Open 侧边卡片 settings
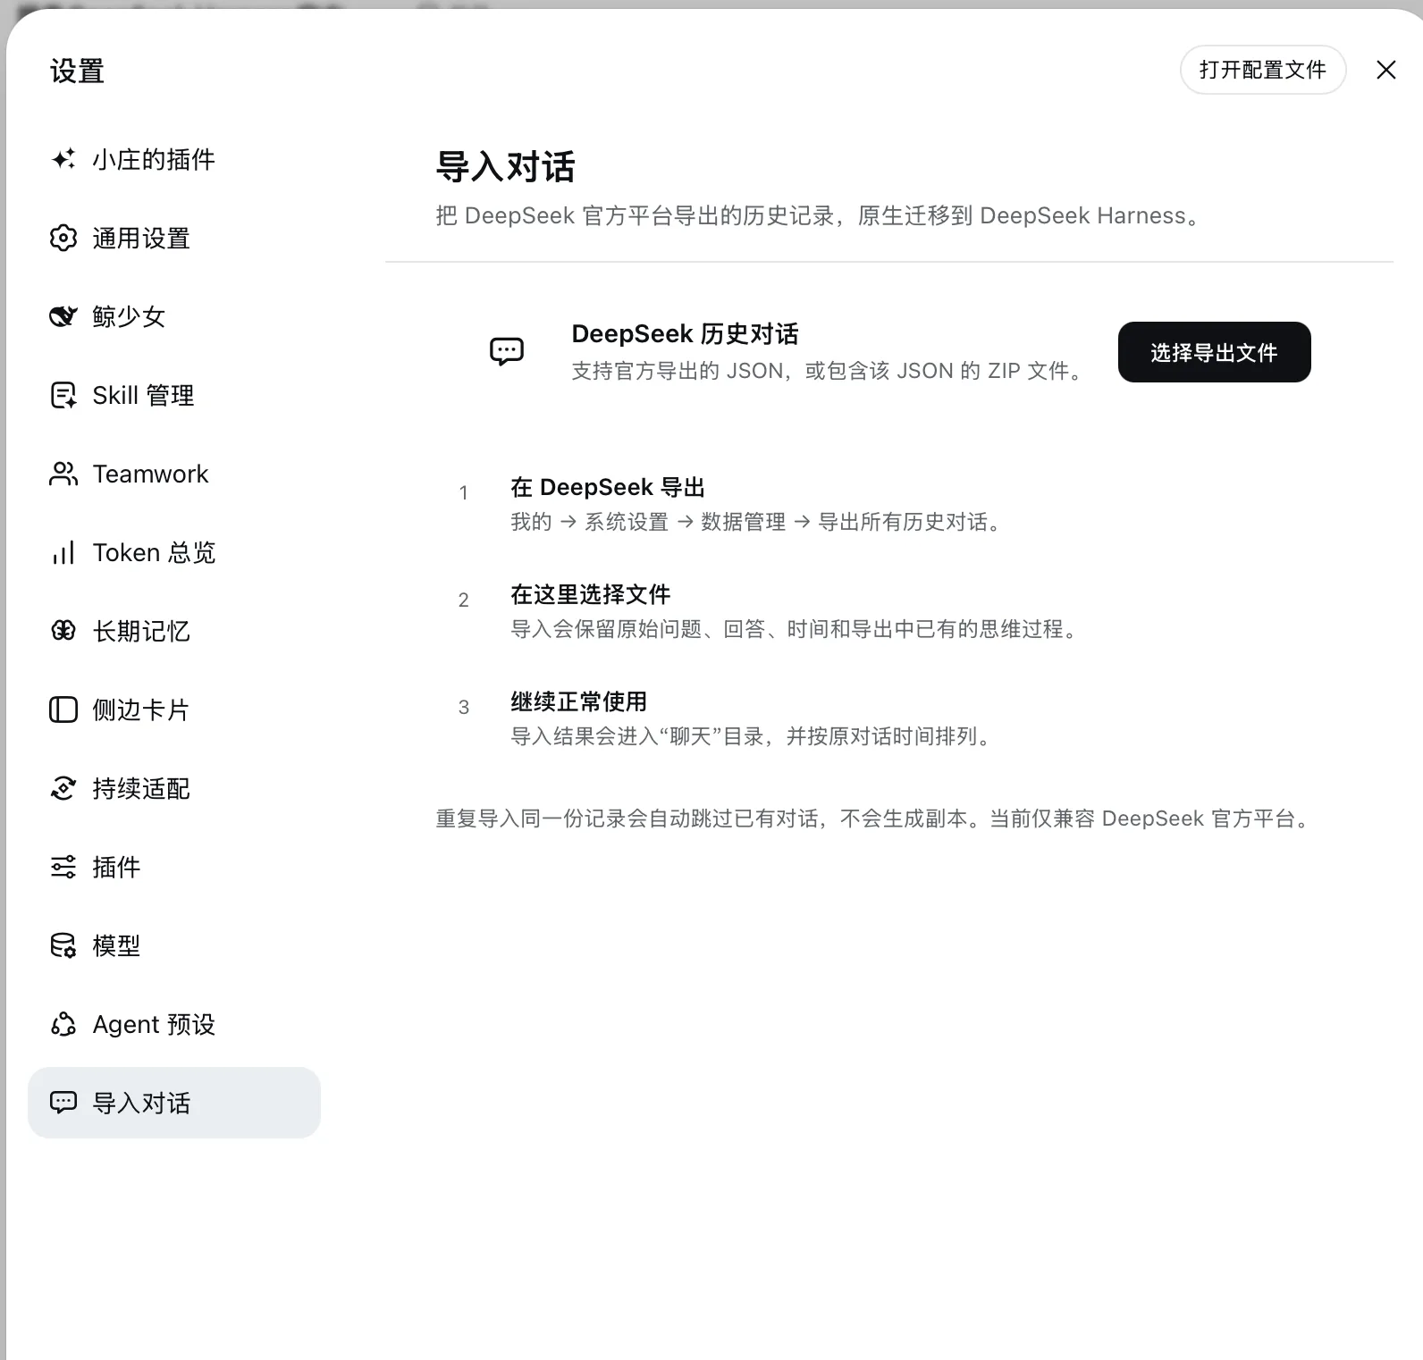This screenshot has width=1423, height=1360. [174, 709]
